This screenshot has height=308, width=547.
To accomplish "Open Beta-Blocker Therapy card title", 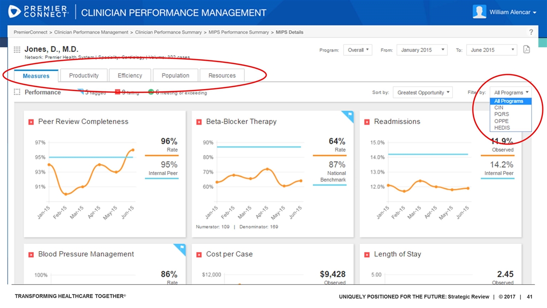I will point(241,122).
